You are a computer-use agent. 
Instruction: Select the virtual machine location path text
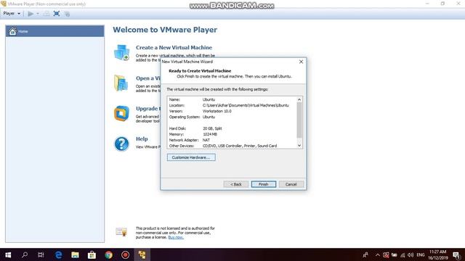pyautogui.click(x=246, y=105)
